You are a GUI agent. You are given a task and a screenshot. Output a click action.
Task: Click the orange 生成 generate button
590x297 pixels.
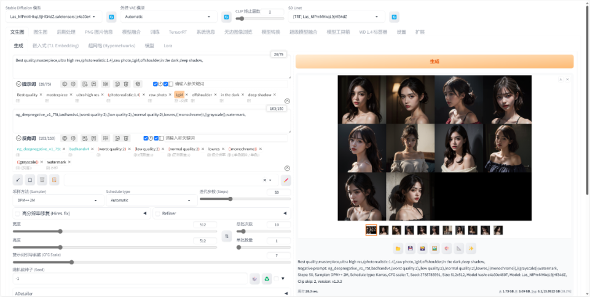tap(435, 61)
